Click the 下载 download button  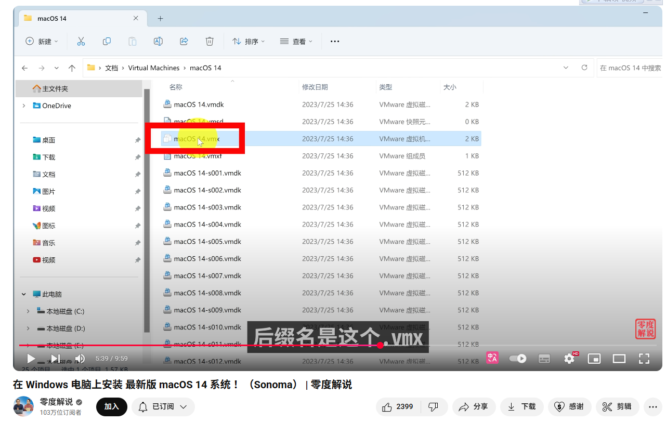[522, 406]
